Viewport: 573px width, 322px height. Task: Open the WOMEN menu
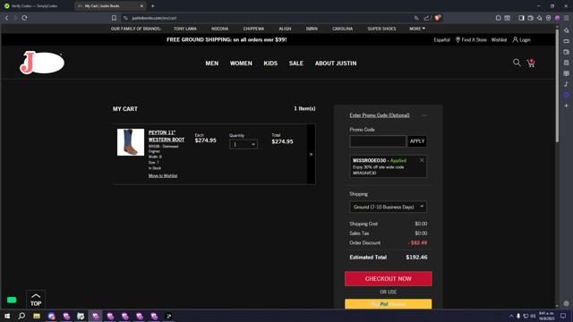tap(241, 64)
